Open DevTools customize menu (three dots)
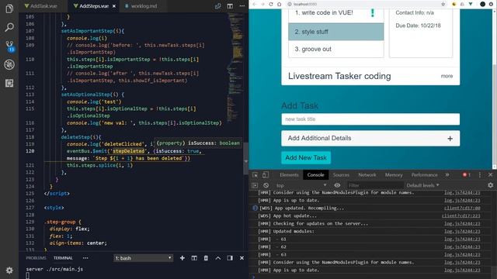Screen dimensions: 497x279 point(480,174)
